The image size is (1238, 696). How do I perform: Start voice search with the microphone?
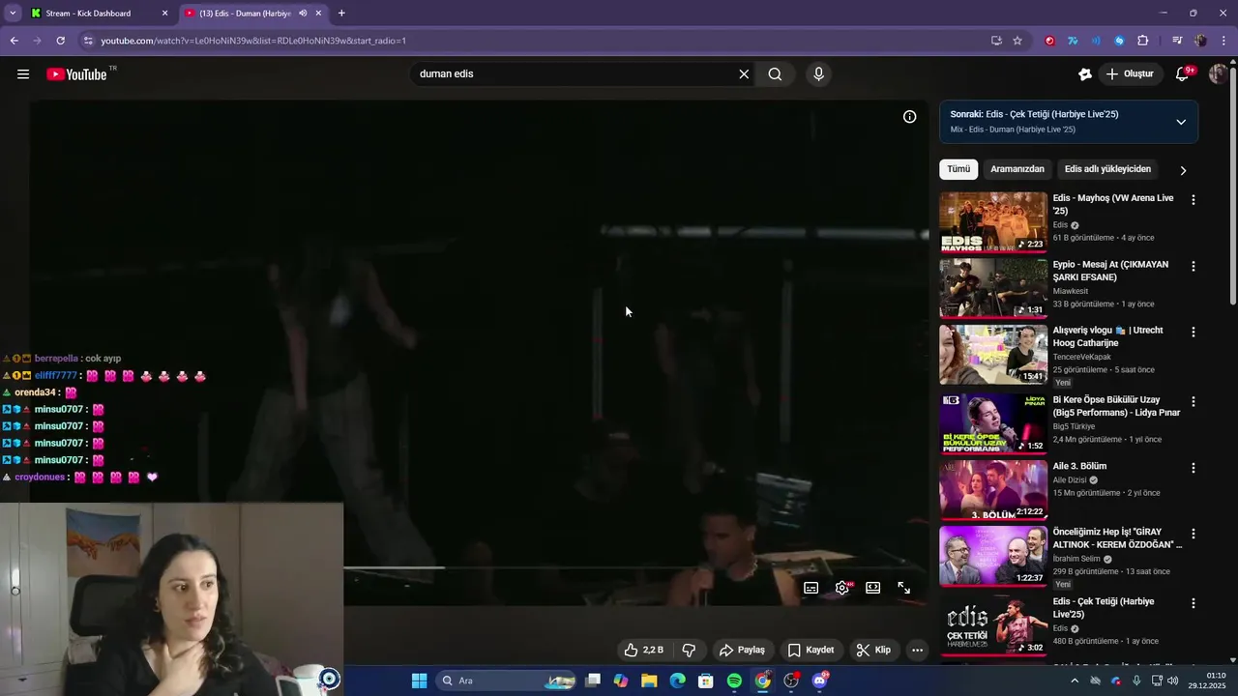(x=819, y=74)
